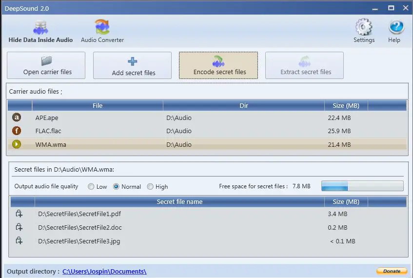Click the 25.9 MB size of FLAC.flac
The image size is (413, 278).
[339, 131]
